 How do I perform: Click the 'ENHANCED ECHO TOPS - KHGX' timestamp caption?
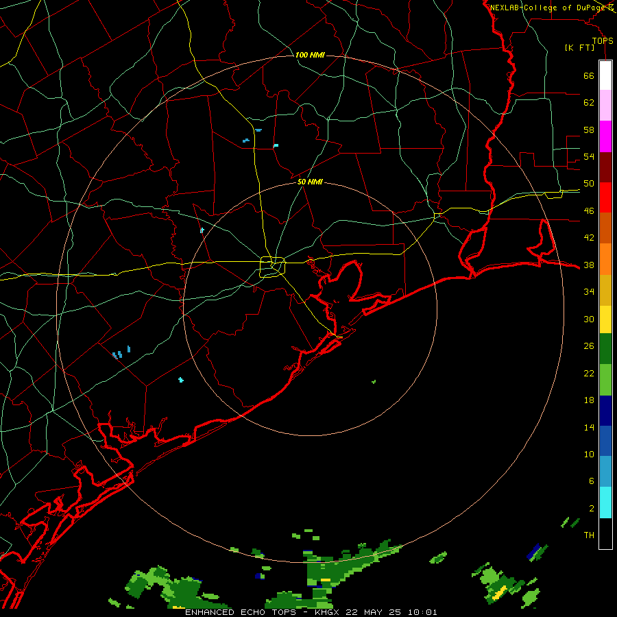click(x=311, y=612)
